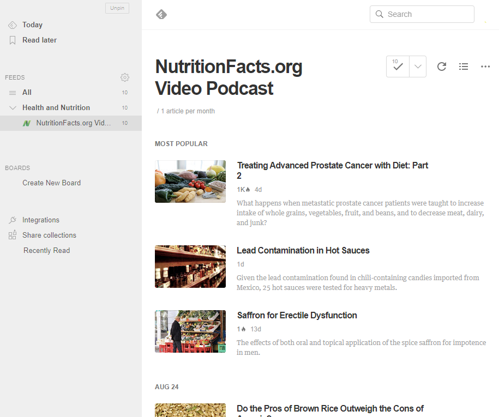Open Lead Contamination in Hot Sauces article

(x=303, y=251)
